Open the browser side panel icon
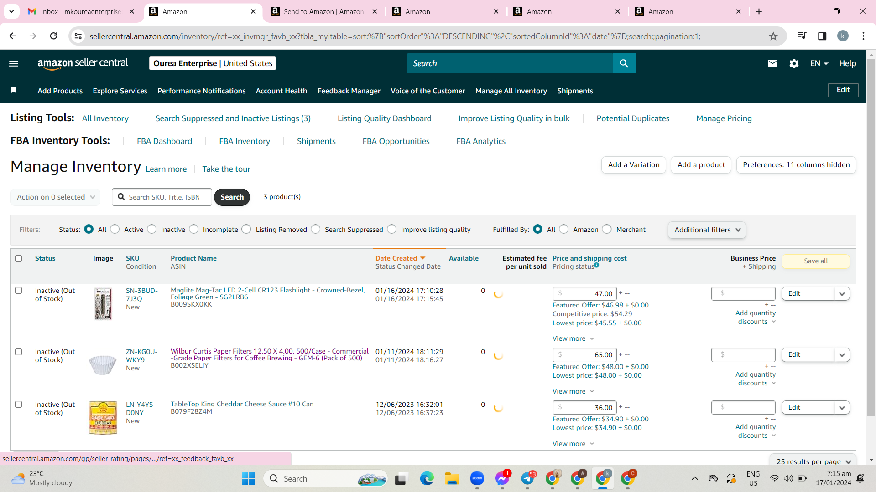Screen dimensions: 876x492 click(x=822, y=36)
